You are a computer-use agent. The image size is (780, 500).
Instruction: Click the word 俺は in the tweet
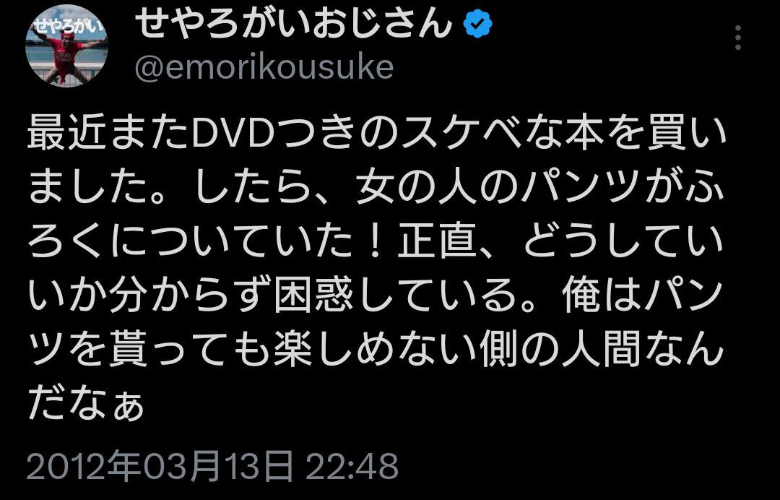point(602,296)
